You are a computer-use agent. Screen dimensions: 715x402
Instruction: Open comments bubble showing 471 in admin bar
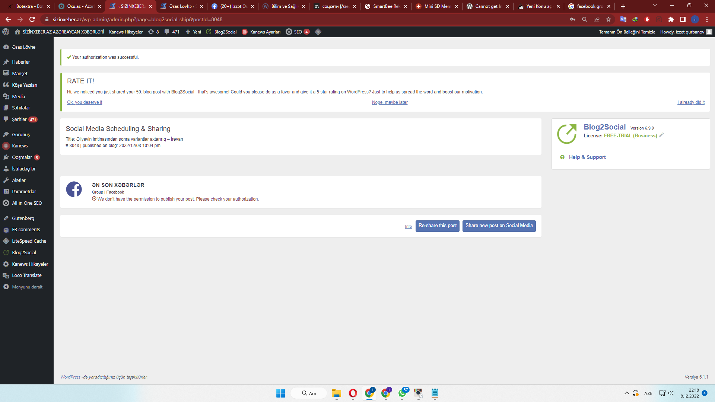(x=172, y=32)
